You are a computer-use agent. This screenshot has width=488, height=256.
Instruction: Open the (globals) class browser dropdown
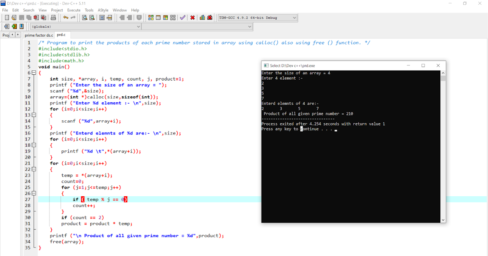click(x=138, y=26)
